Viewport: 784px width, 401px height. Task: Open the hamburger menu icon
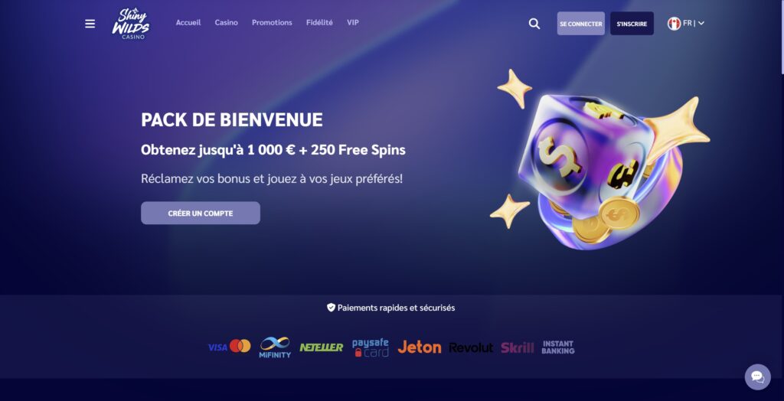coord(90,24)
